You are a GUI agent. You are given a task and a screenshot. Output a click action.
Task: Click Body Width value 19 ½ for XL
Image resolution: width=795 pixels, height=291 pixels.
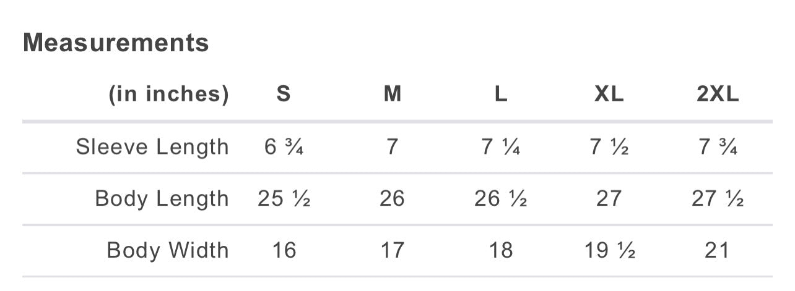[x=609, y=250]
